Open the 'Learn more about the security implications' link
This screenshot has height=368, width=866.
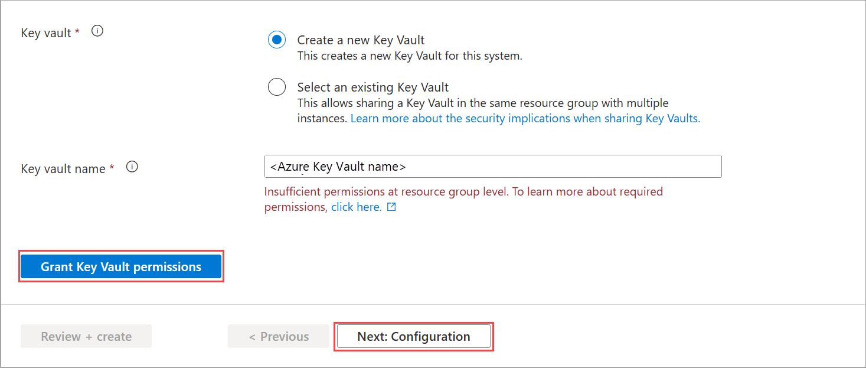525,118
